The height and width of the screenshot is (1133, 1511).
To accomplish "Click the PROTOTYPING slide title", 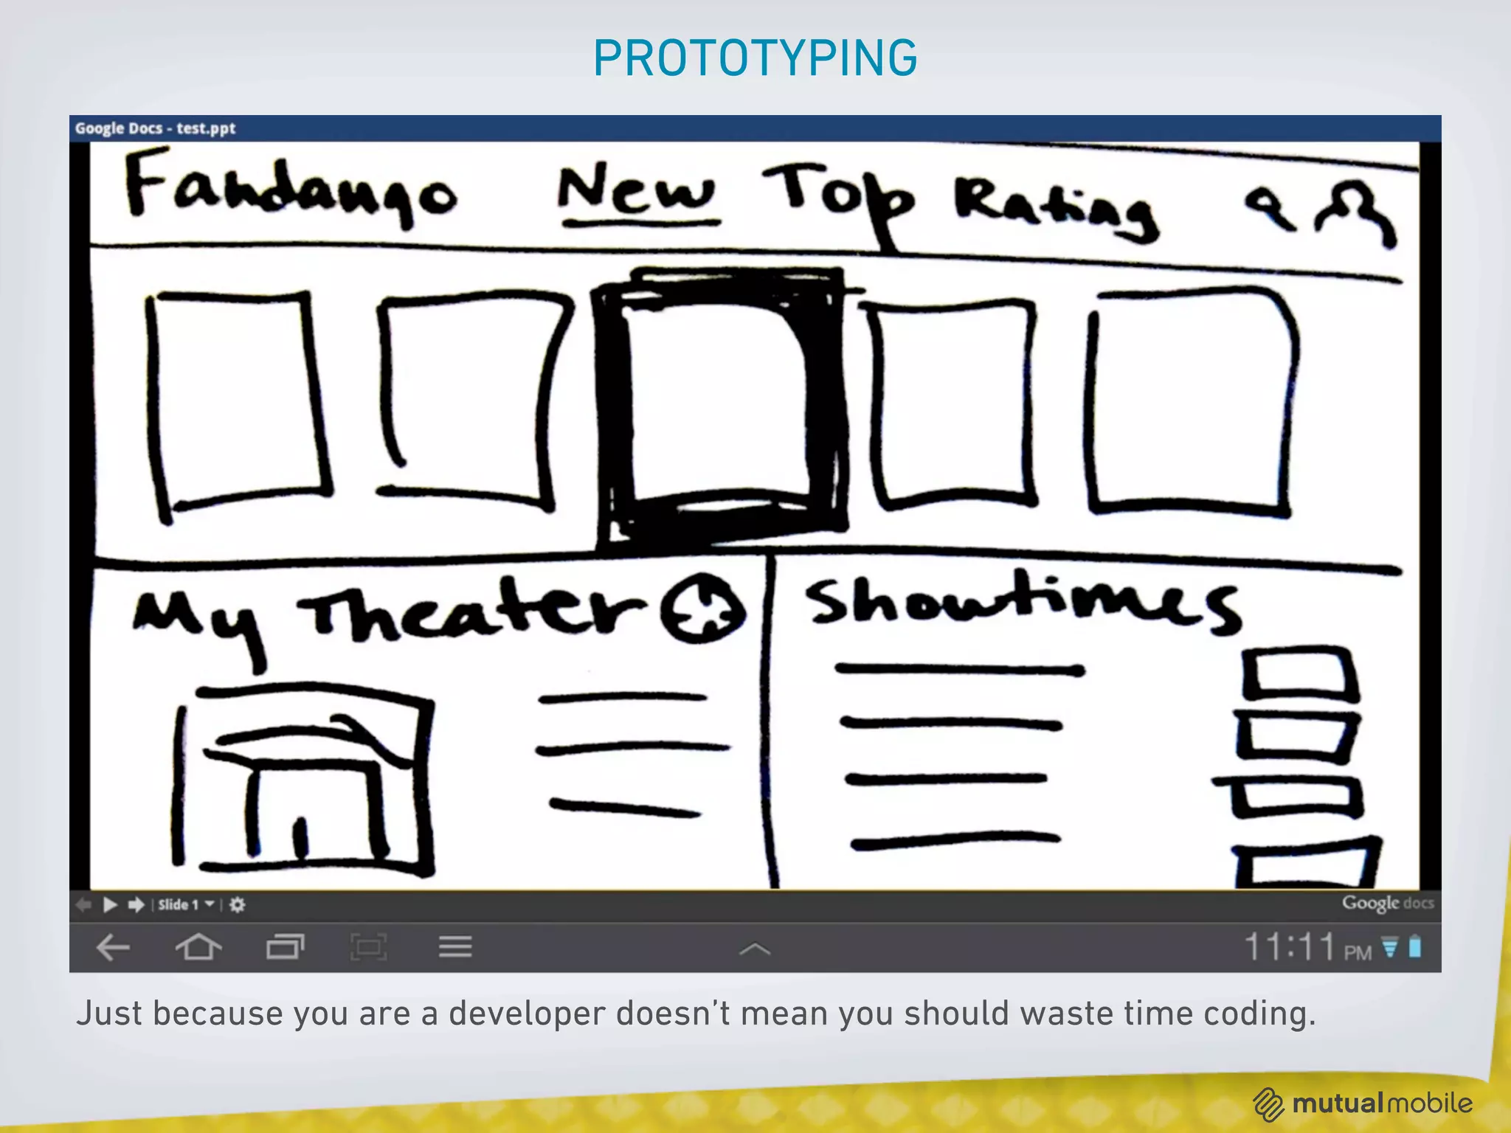I will 755,58.
